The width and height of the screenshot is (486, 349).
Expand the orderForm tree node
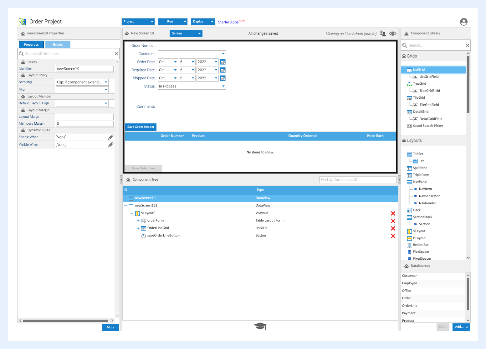(138, 221)
